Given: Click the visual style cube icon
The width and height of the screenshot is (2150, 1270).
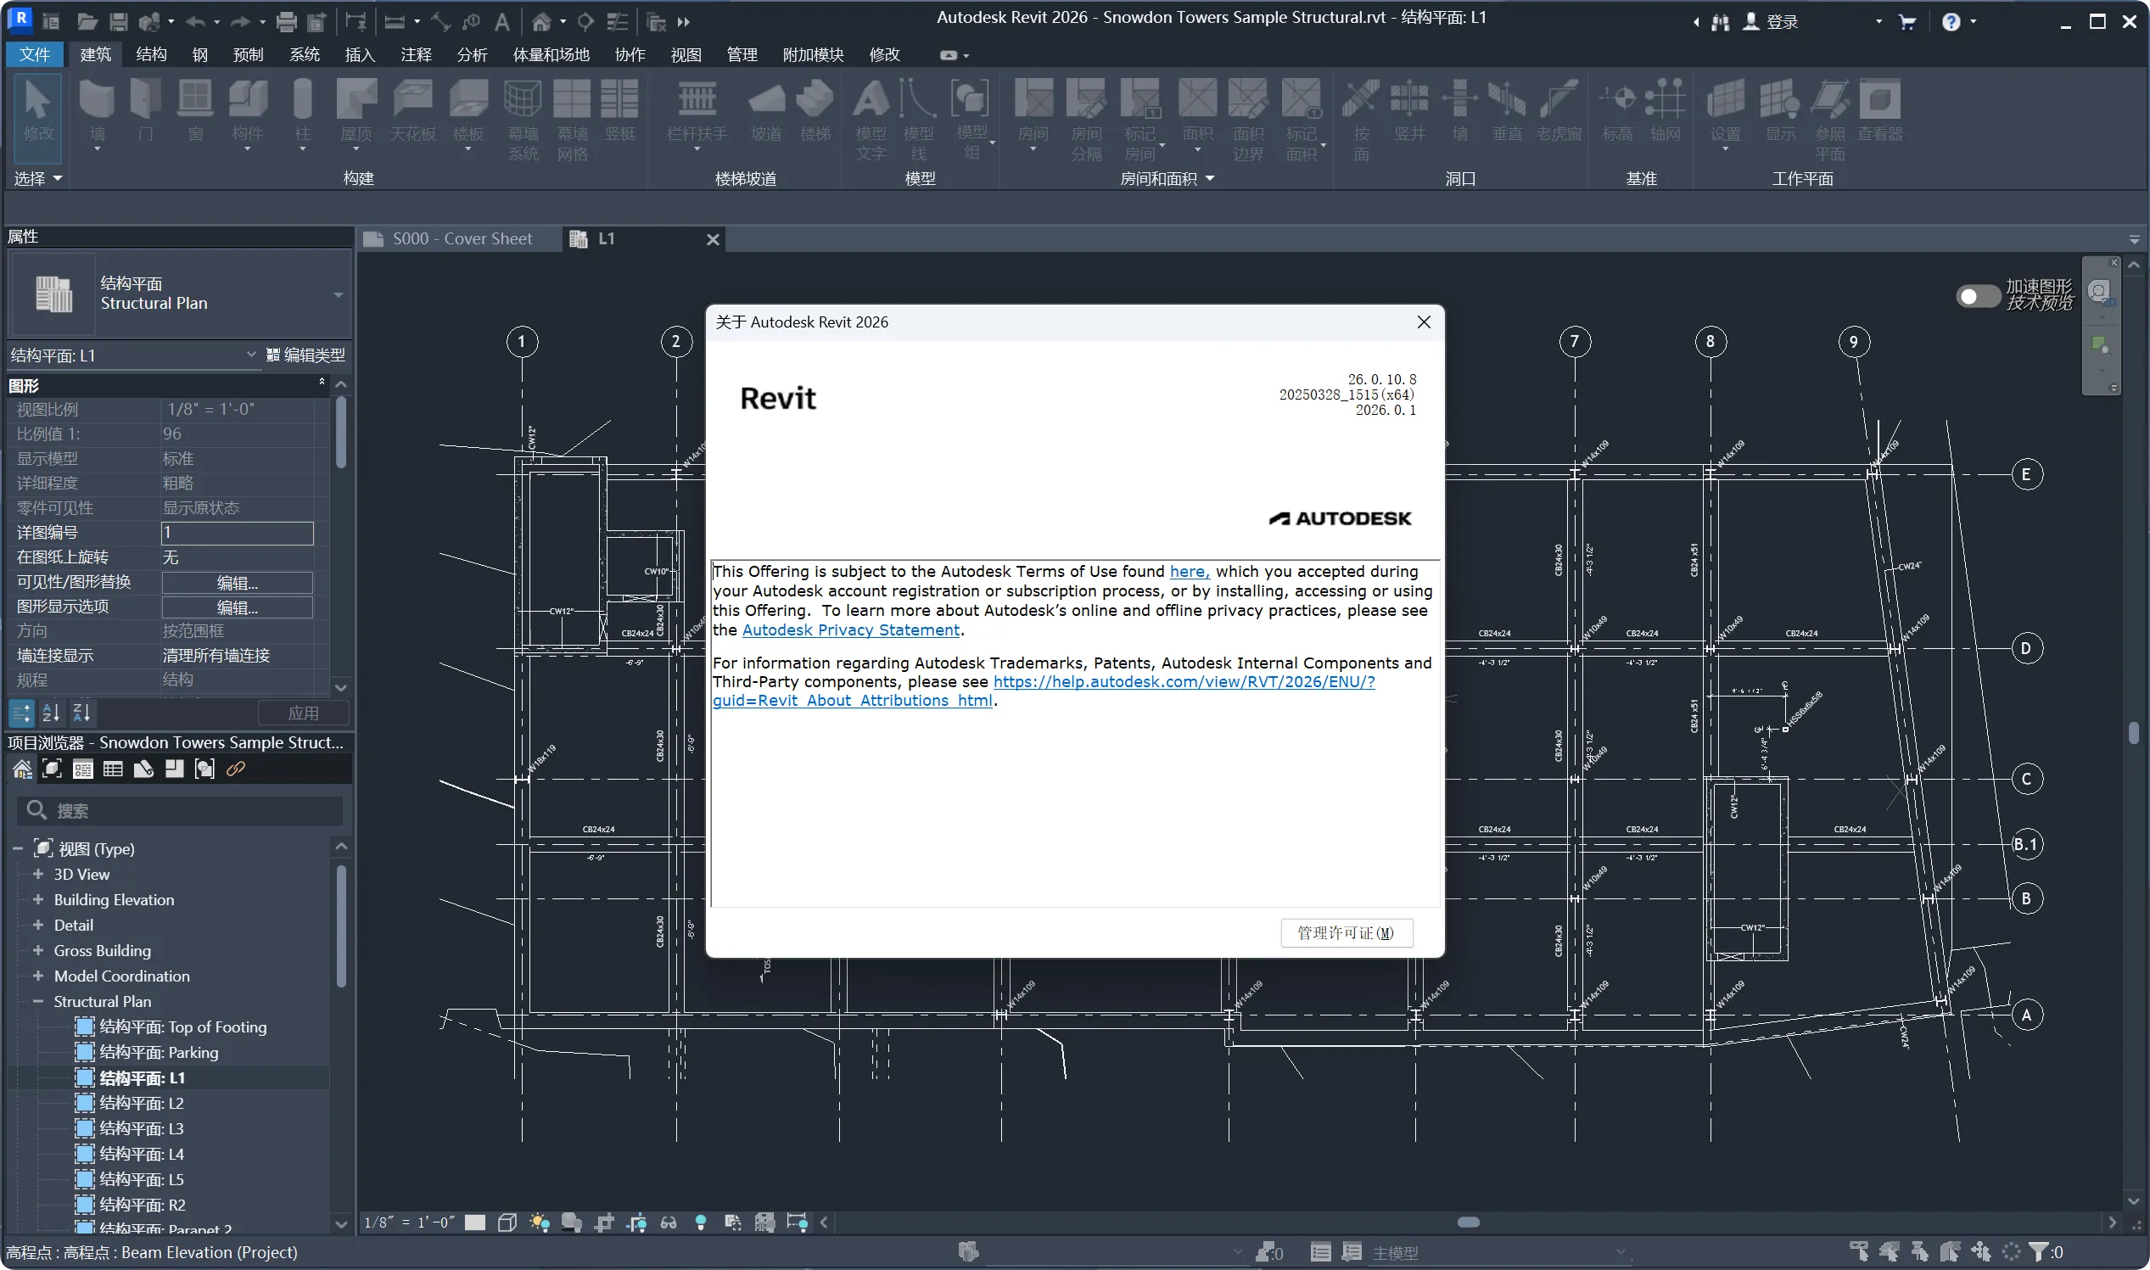Looking at the screenshot, I should [507, 1222].
